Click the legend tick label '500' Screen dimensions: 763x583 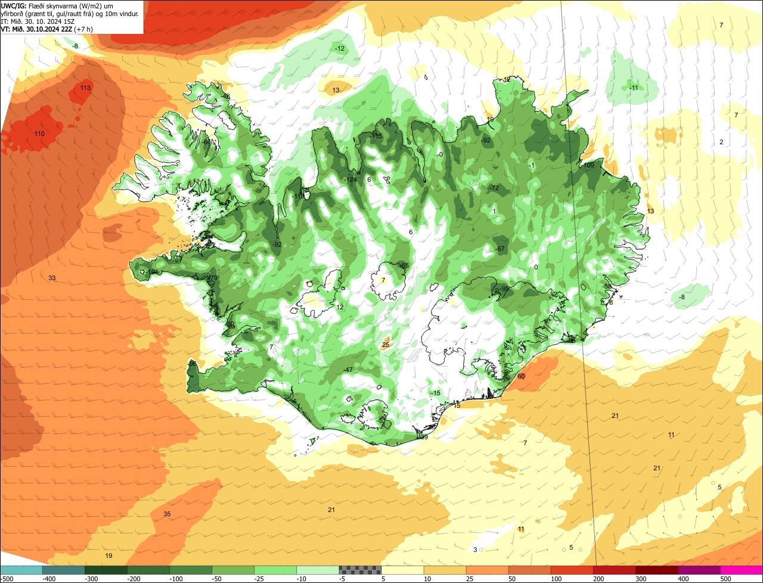tap(725, 579)
